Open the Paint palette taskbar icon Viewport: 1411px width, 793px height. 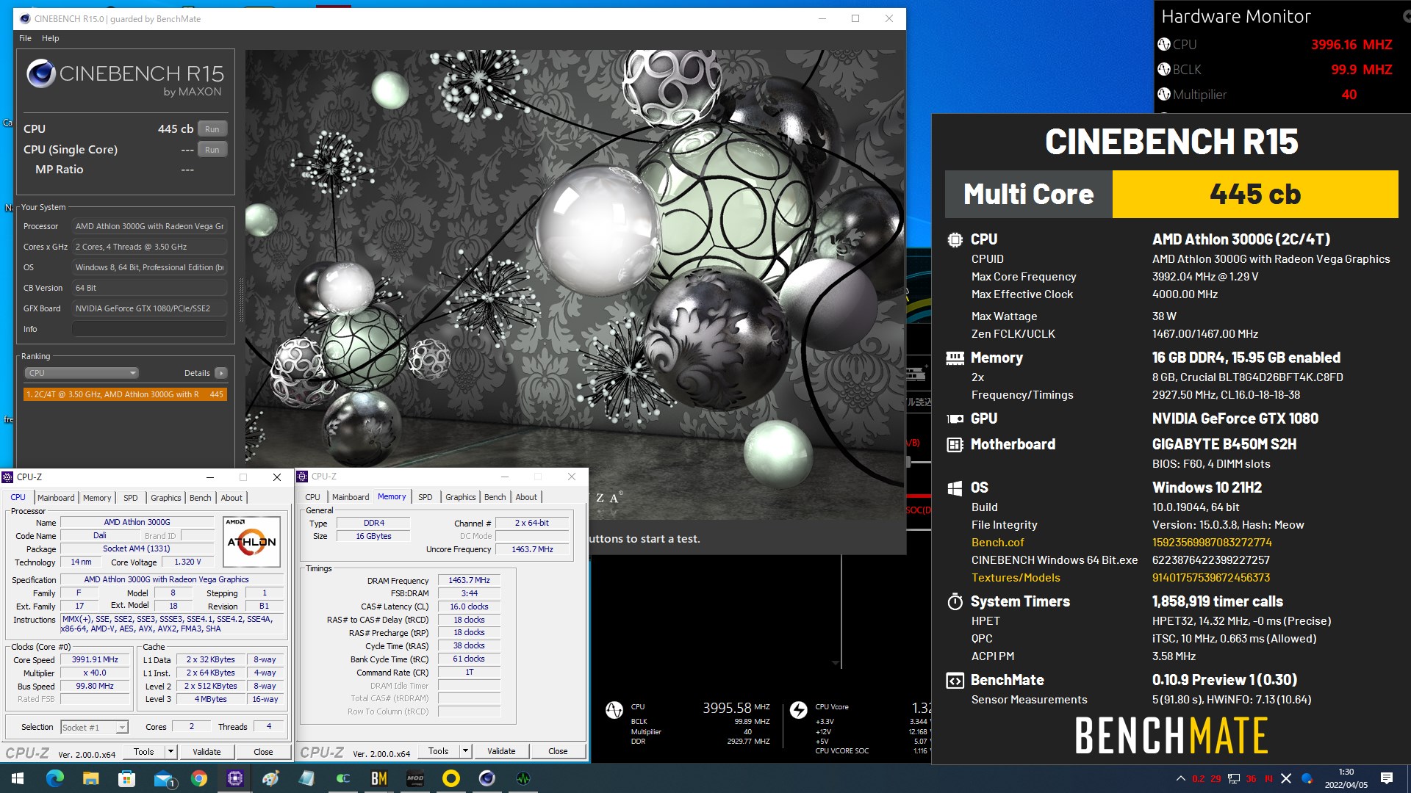[x=270, y=778]
